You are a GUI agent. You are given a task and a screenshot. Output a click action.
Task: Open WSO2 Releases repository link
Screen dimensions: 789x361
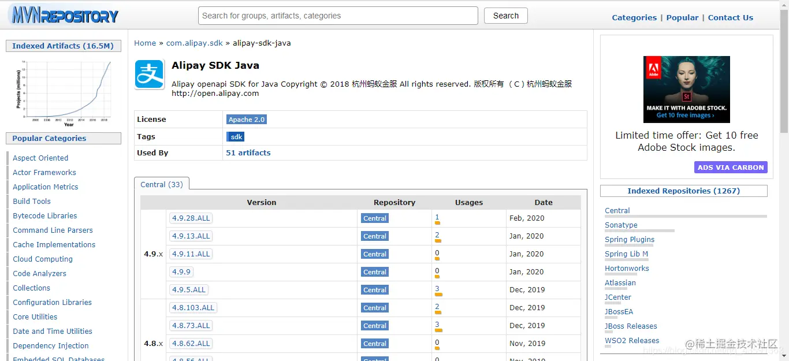[632, 340]
